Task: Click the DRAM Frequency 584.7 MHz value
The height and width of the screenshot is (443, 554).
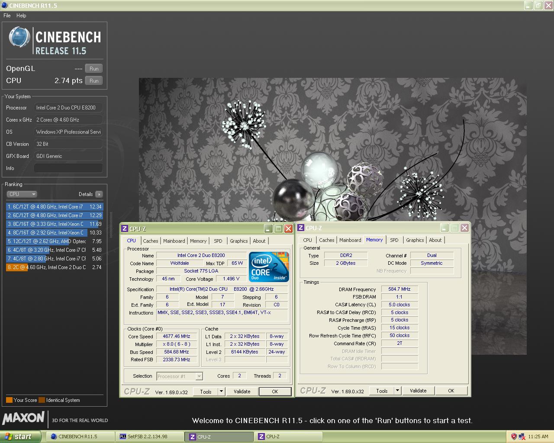Action: pos(399,289)
